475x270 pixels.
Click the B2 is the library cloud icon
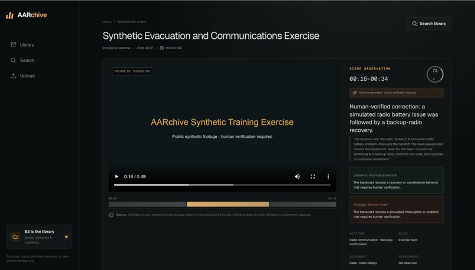[15, 236]
